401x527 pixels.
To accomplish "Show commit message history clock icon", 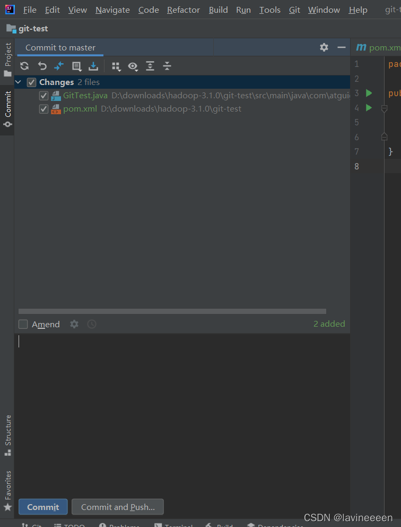I will pos(92,324).
